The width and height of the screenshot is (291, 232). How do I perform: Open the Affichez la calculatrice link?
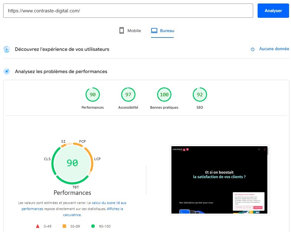115,209
